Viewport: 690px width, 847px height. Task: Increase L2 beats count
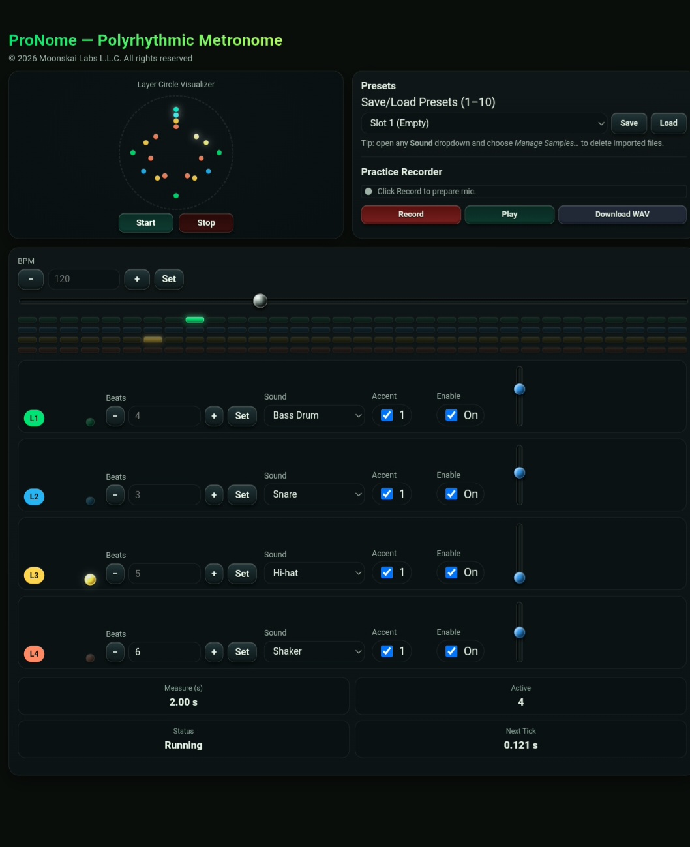[x=214, y=495]
